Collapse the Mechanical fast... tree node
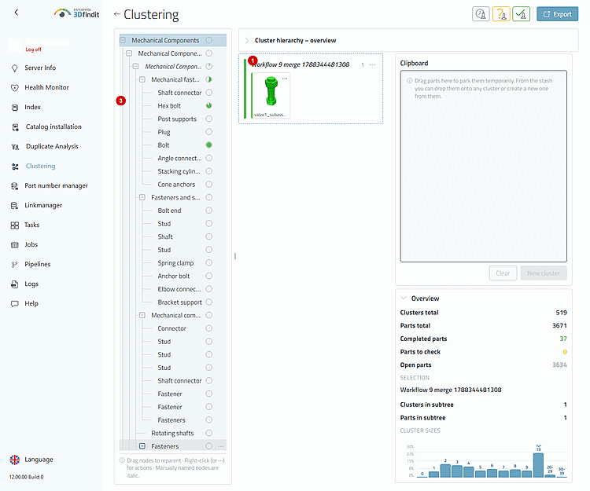Image resolution: width=590 pixels, height=491 pixels. tap(142, 79)
